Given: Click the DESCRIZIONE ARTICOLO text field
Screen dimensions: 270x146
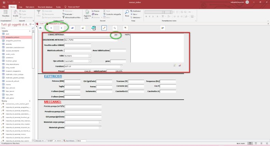Looking at the screenshot, I should pos(91,40).
